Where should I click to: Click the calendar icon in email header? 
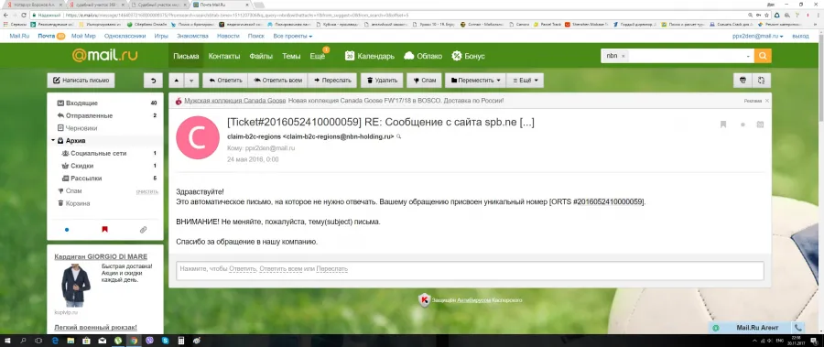(x=760, y=125)
